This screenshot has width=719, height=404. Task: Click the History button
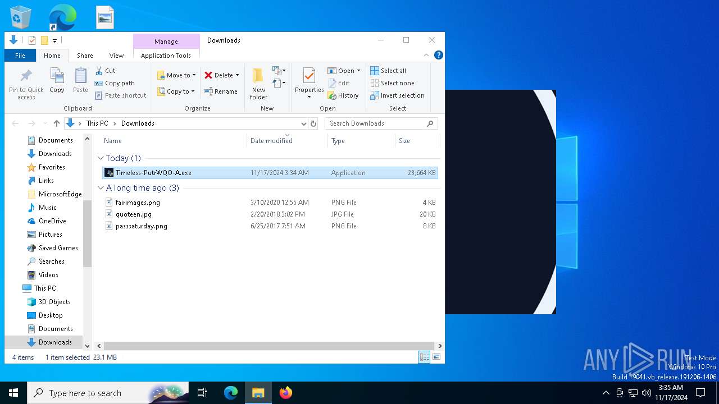[343, 95]
